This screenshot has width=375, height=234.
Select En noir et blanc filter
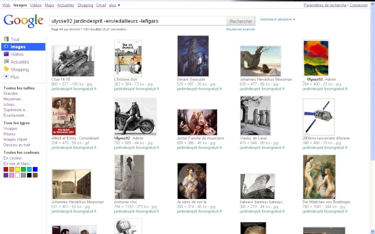[x=17, y=163]
